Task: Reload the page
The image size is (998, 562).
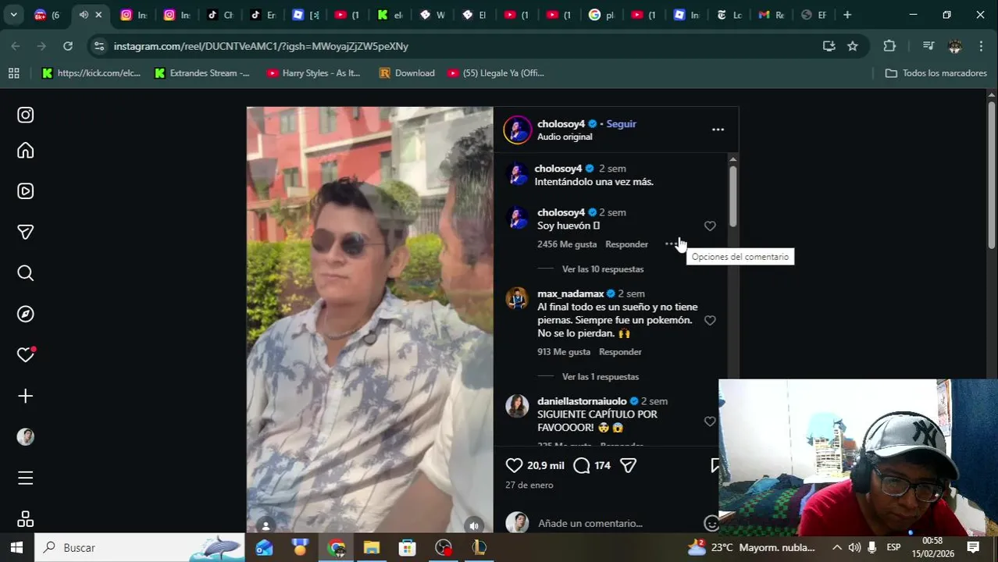Action: [x=68, y=46]
